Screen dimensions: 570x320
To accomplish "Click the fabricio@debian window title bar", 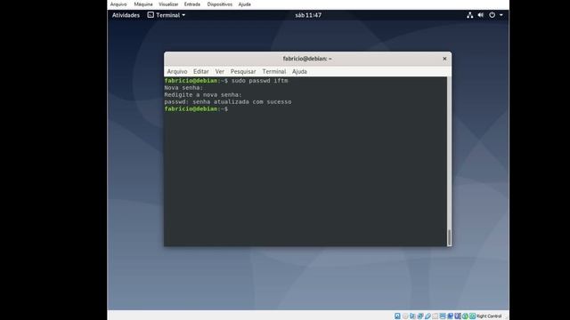I will click(x=307, y=59).
